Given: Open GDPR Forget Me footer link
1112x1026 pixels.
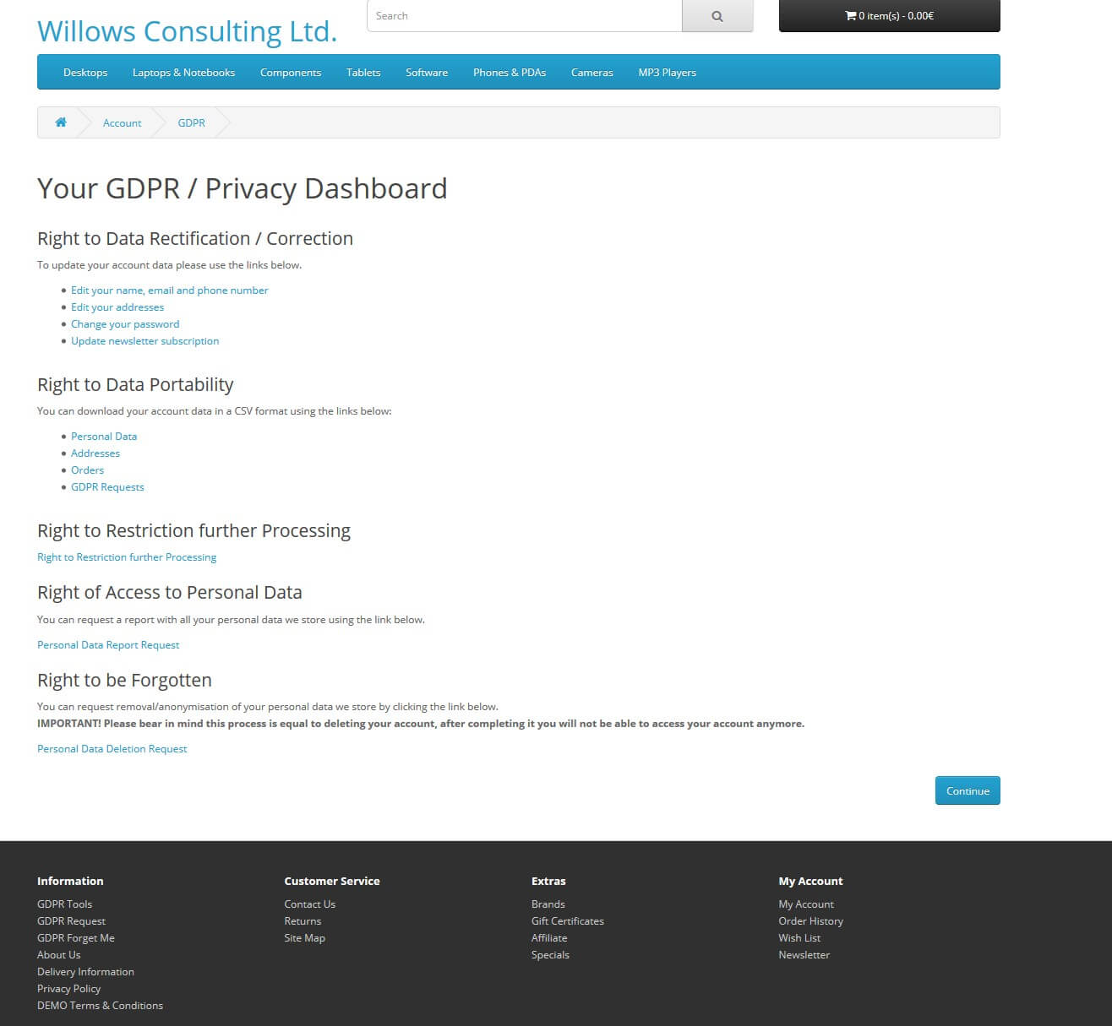Looking at the screenshot, I should pyautogui.click(x=75, y=938).
